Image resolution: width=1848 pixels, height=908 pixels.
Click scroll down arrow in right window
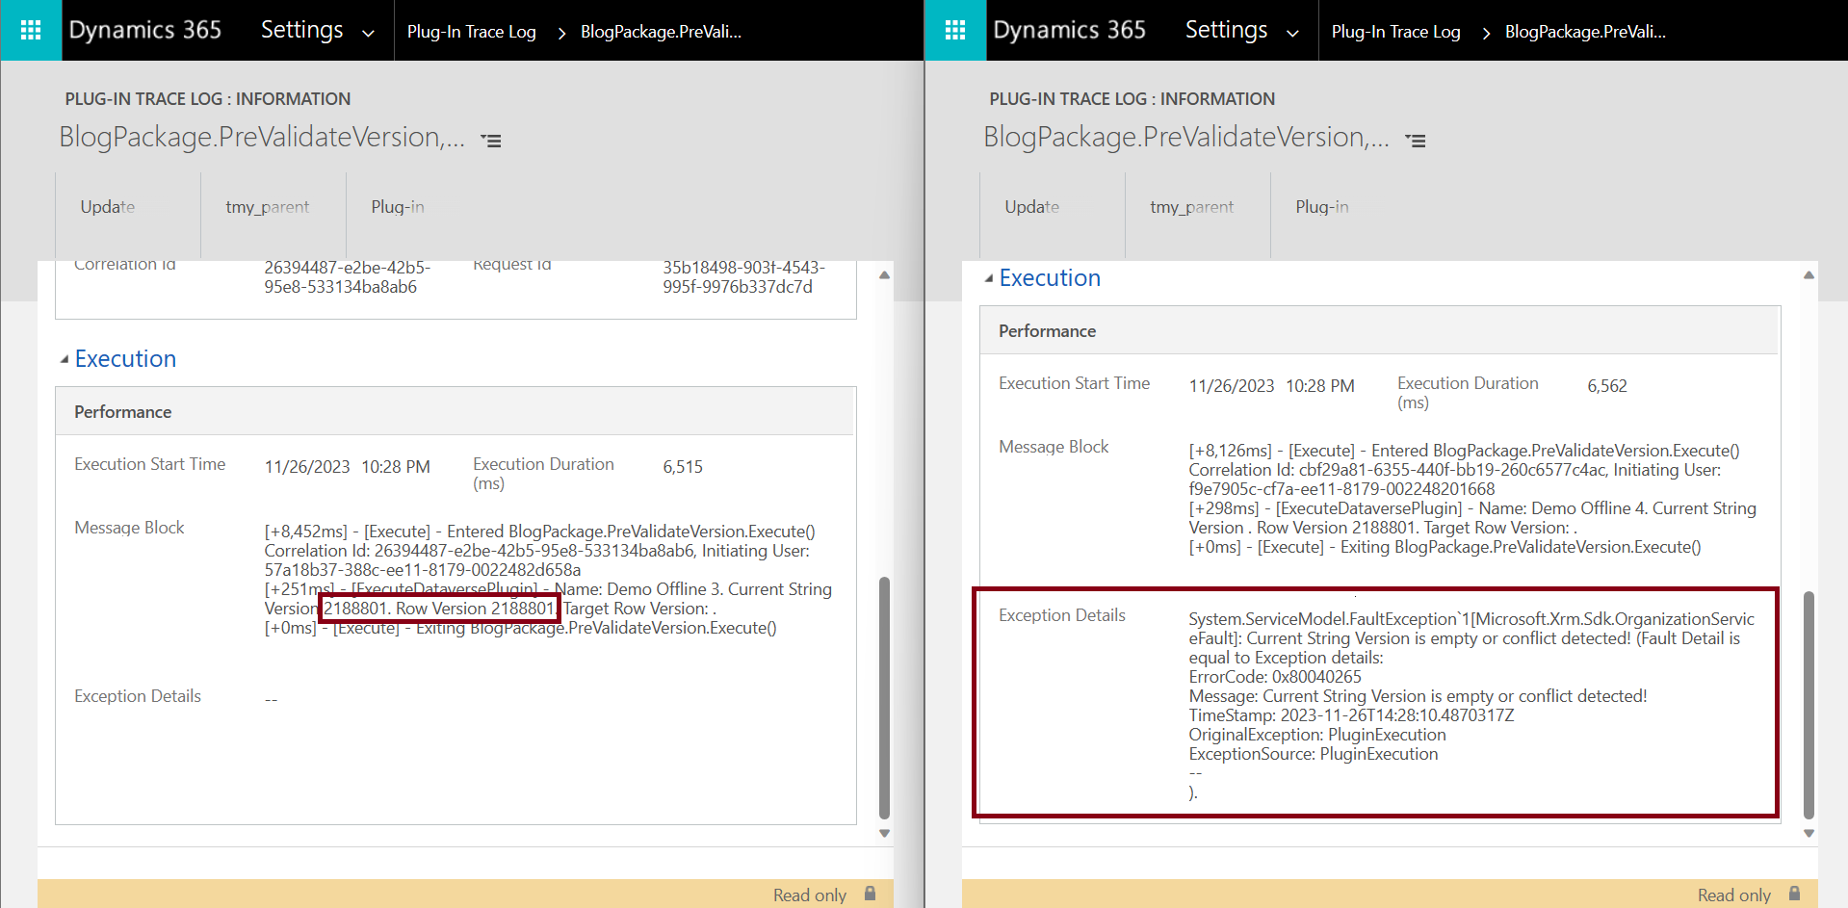1809,834
